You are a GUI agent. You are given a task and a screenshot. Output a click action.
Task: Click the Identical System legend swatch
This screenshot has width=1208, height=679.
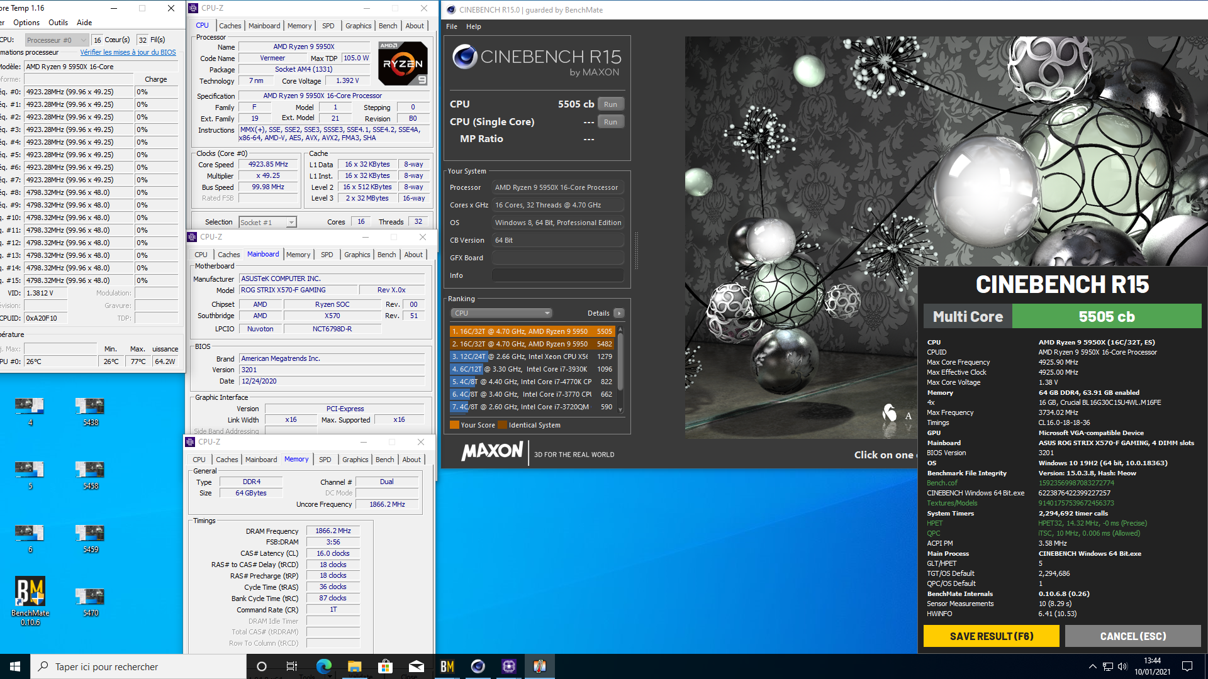502,425
